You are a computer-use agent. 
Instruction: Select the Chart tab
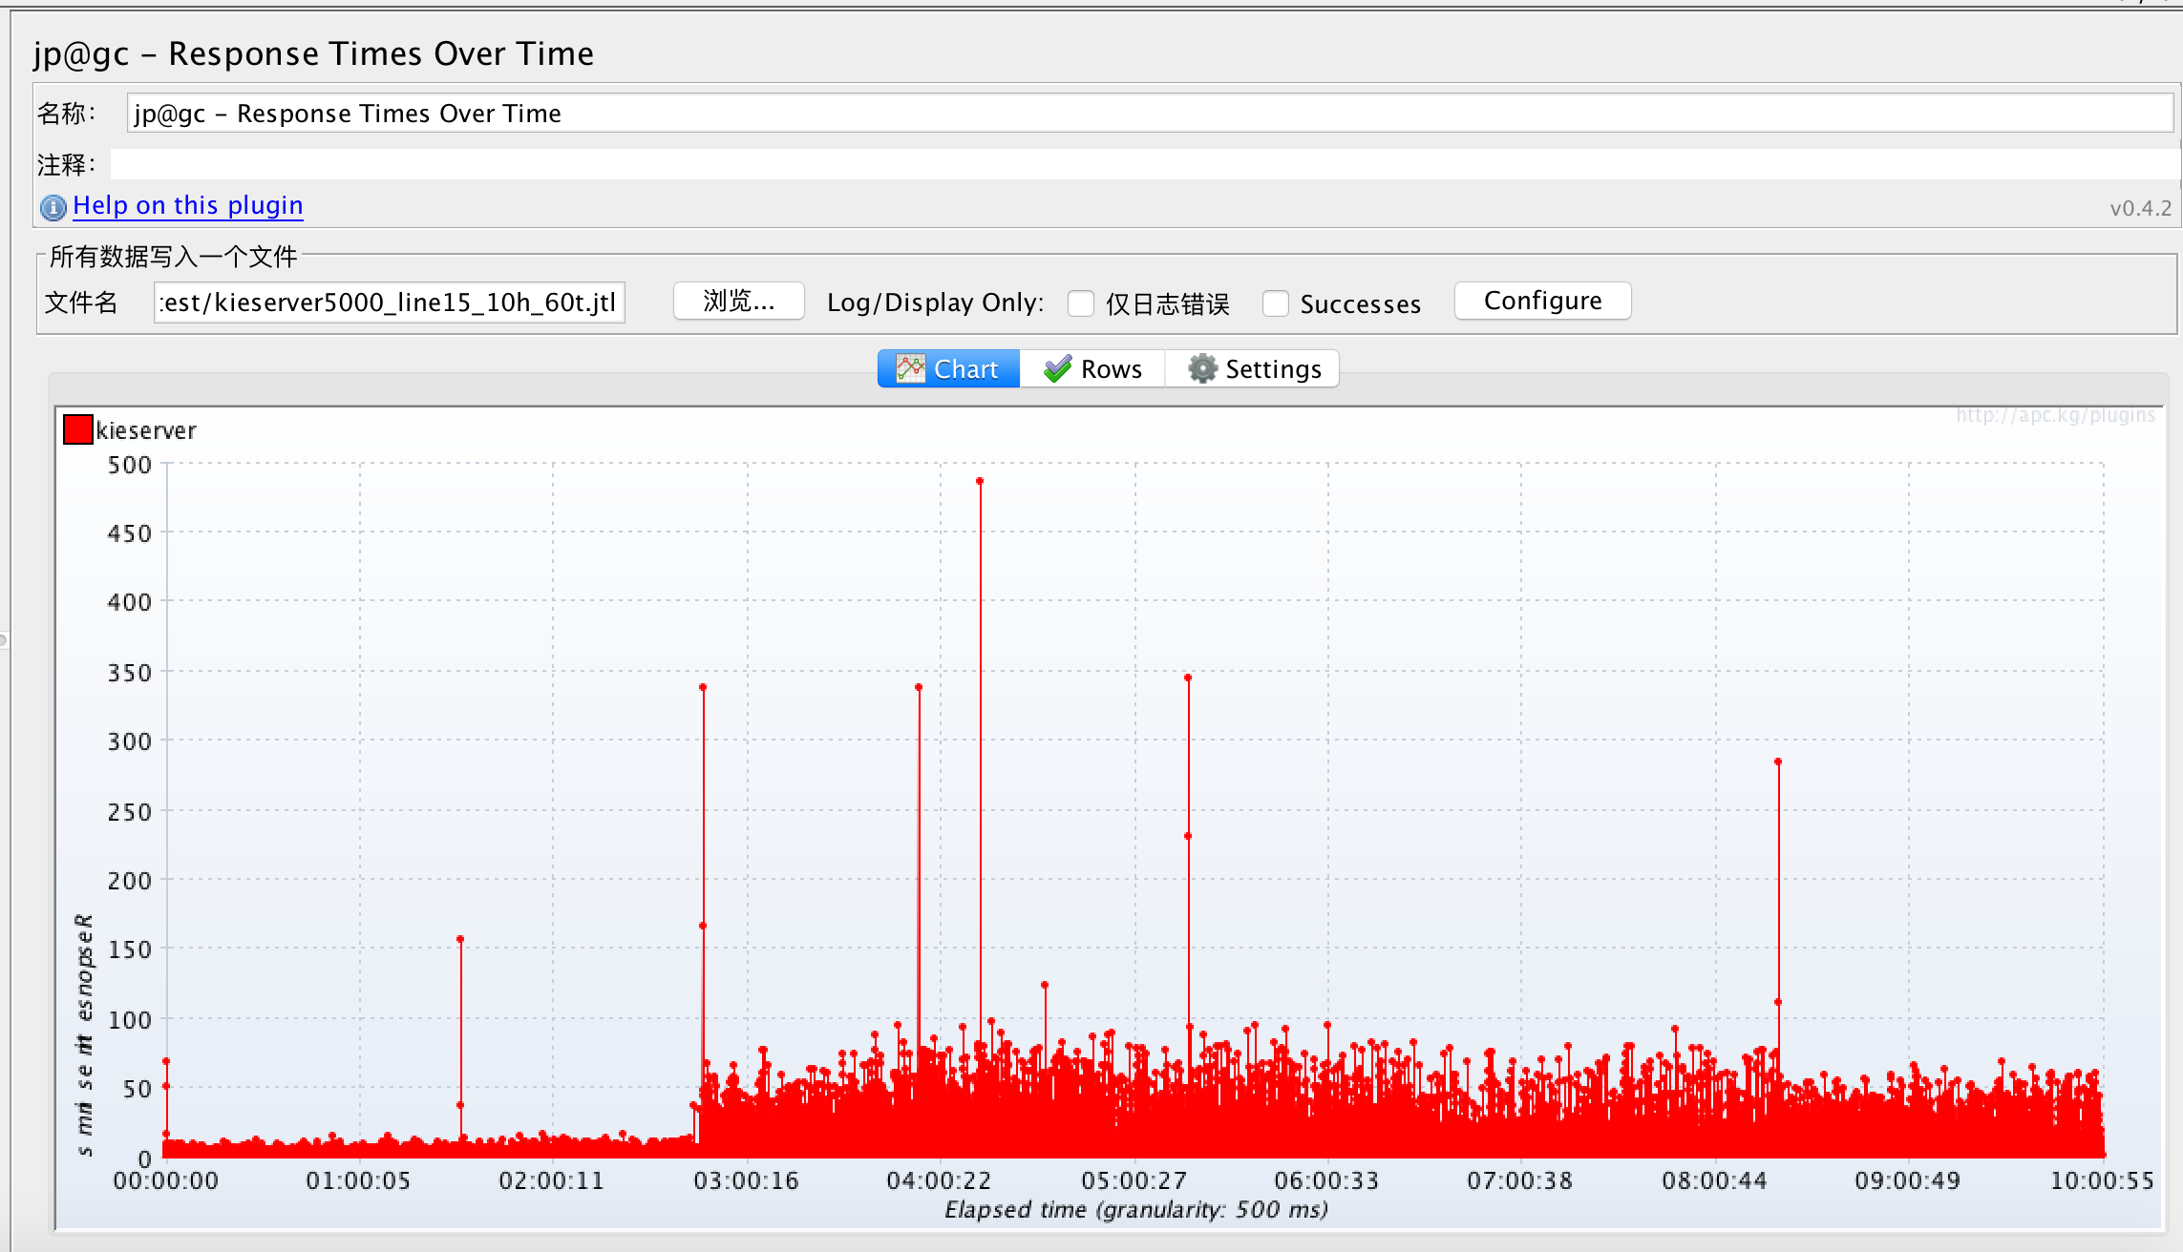coord(949,369)
